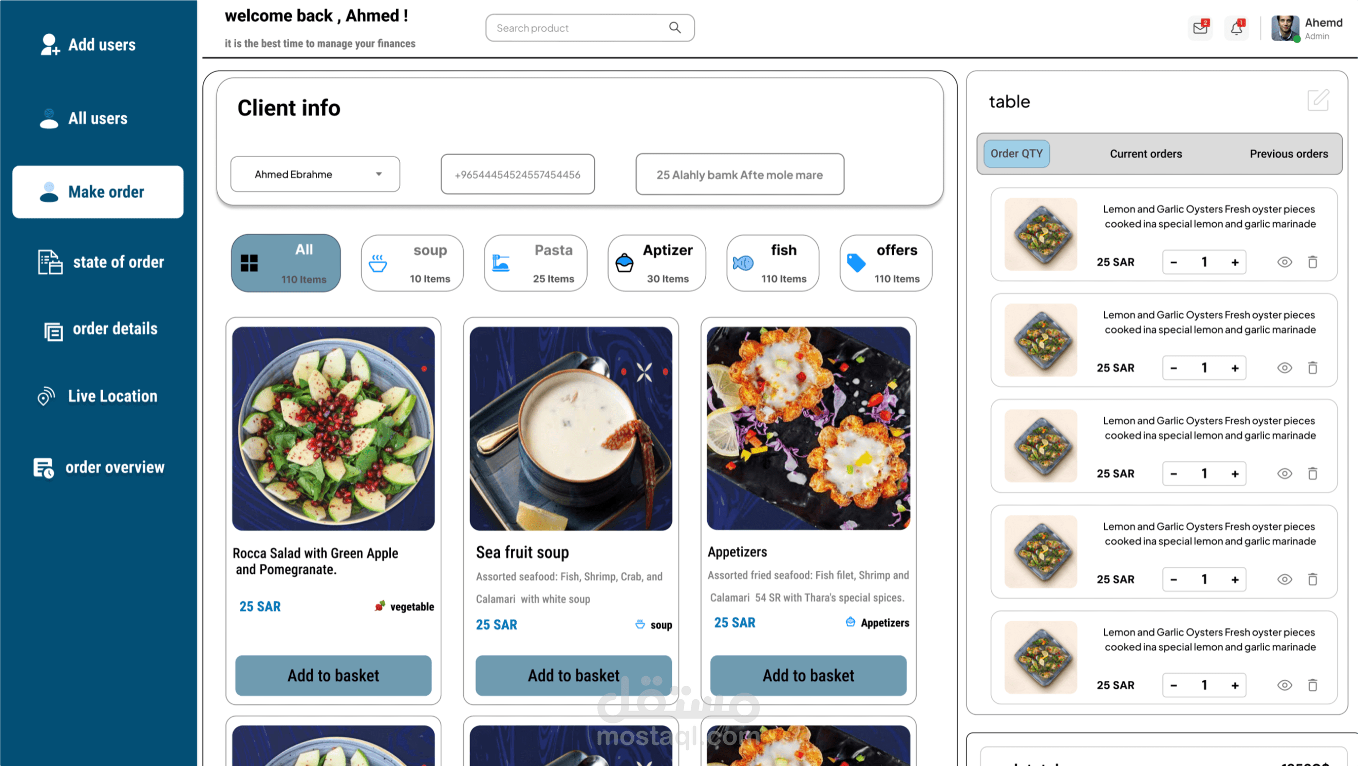Screen dimensions: 1358x766
Task: Toggle the eye icon on second order item
Action: [1285, 368]
